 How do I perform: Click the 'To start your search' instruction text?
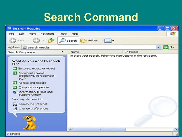pos(113,56)
